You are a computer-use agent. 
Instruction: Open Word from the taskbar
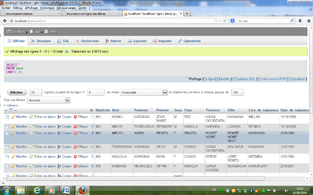tap(66, 190)
